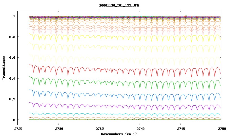Image resolution: width=227 pixels, height=136 pixels.
Task: Click the x-axis tick label 2745
Action: [181, 128]
